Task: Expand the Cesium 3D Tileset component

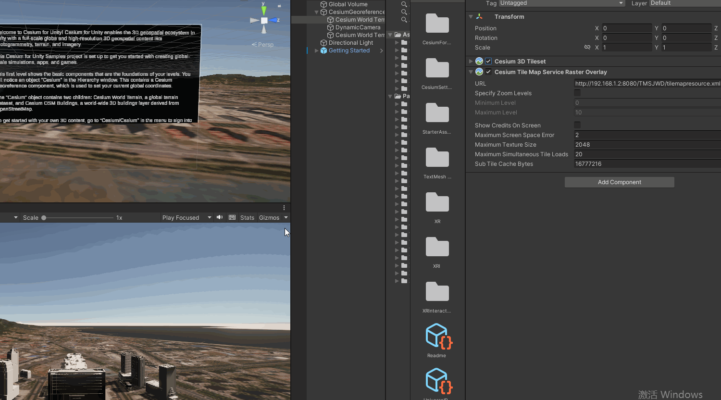Action: coord(471,62)
